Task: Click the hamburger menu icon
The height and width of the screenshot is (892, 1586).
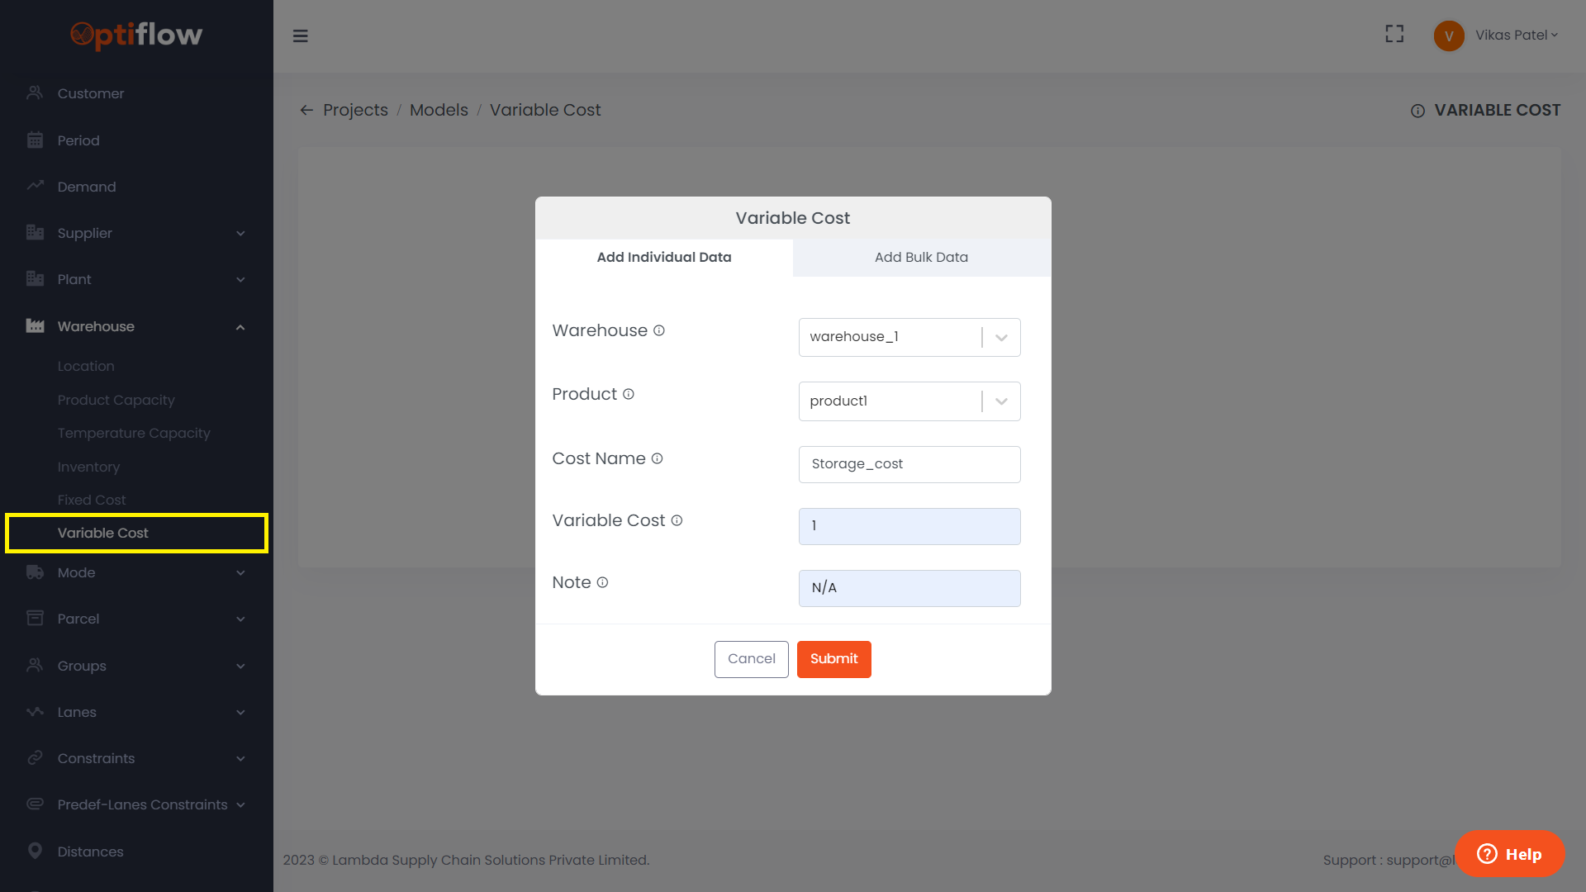Action: tap(301, 36)
